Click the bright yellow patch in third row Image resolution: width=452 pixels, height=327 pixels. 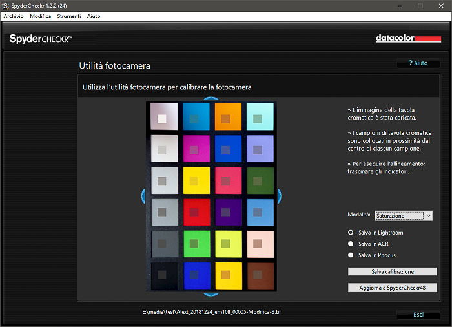[x=196, y=181]
